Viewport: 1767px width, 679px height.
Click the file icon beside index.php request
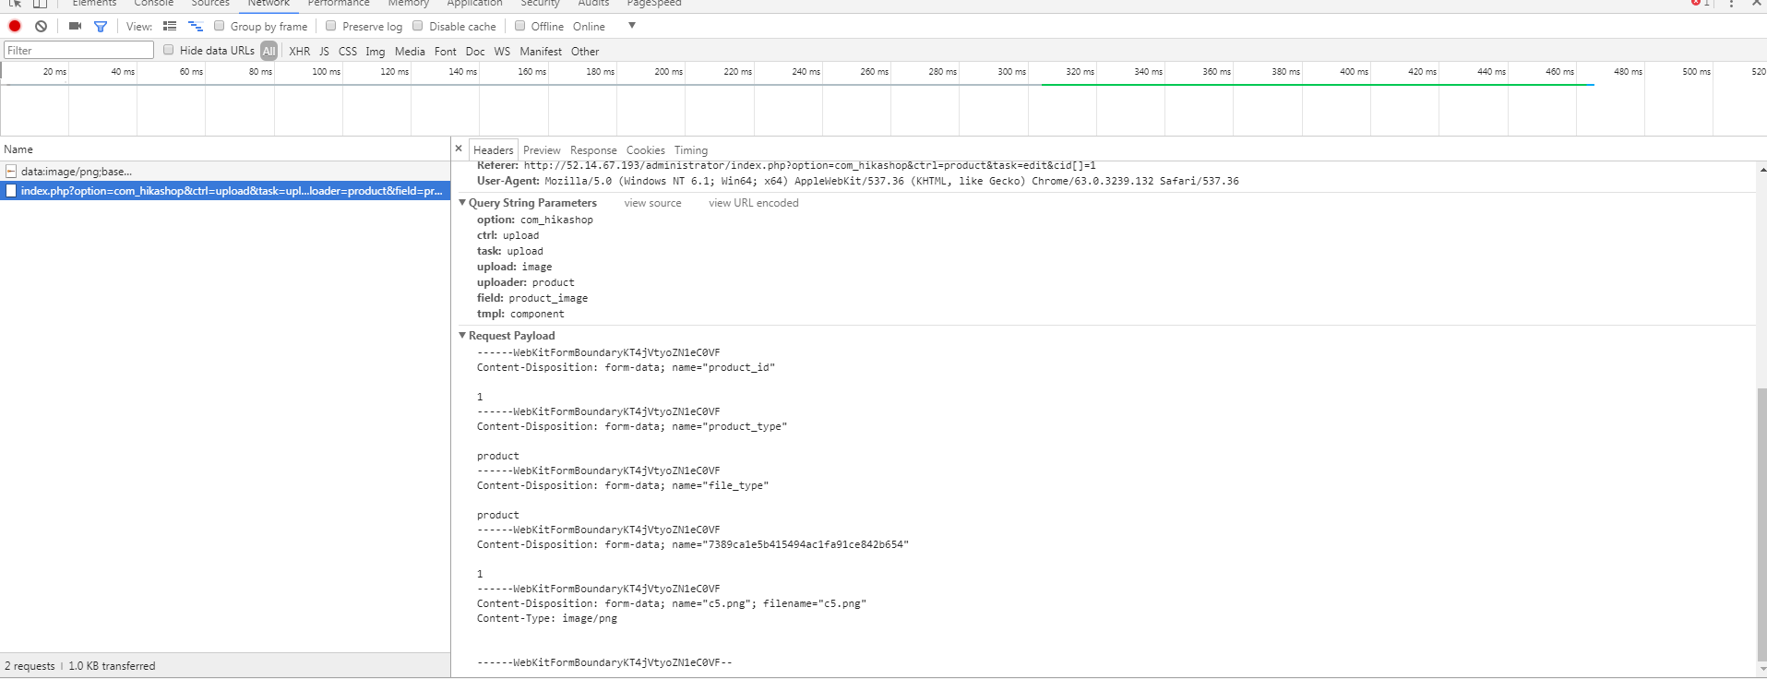[x=11, y=191]
